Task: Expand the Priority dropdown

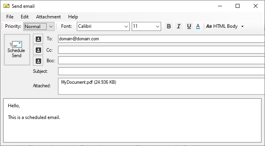Action: click(x=51, y=27)
